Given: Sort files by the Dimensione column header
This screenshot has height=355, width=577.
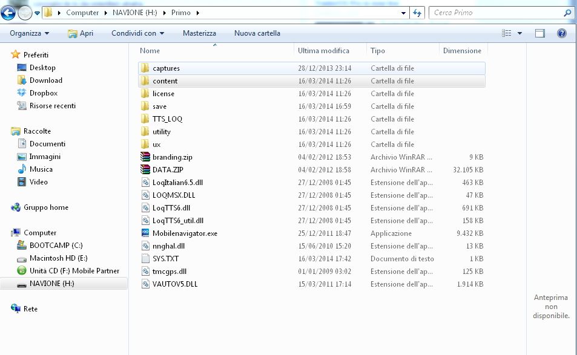Looking at the screenshot, I should (x=463, y=50).
